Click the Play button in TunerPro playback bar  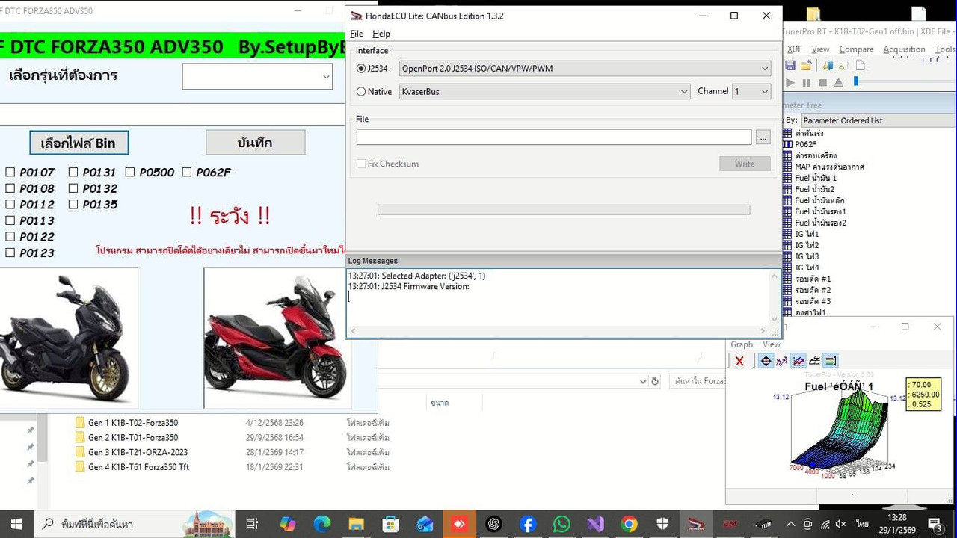tap(790, 83)
